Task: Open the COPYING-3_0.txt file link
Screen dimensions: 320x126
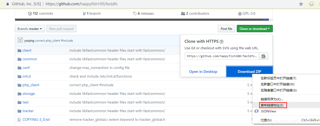Action: click(36, 120)
